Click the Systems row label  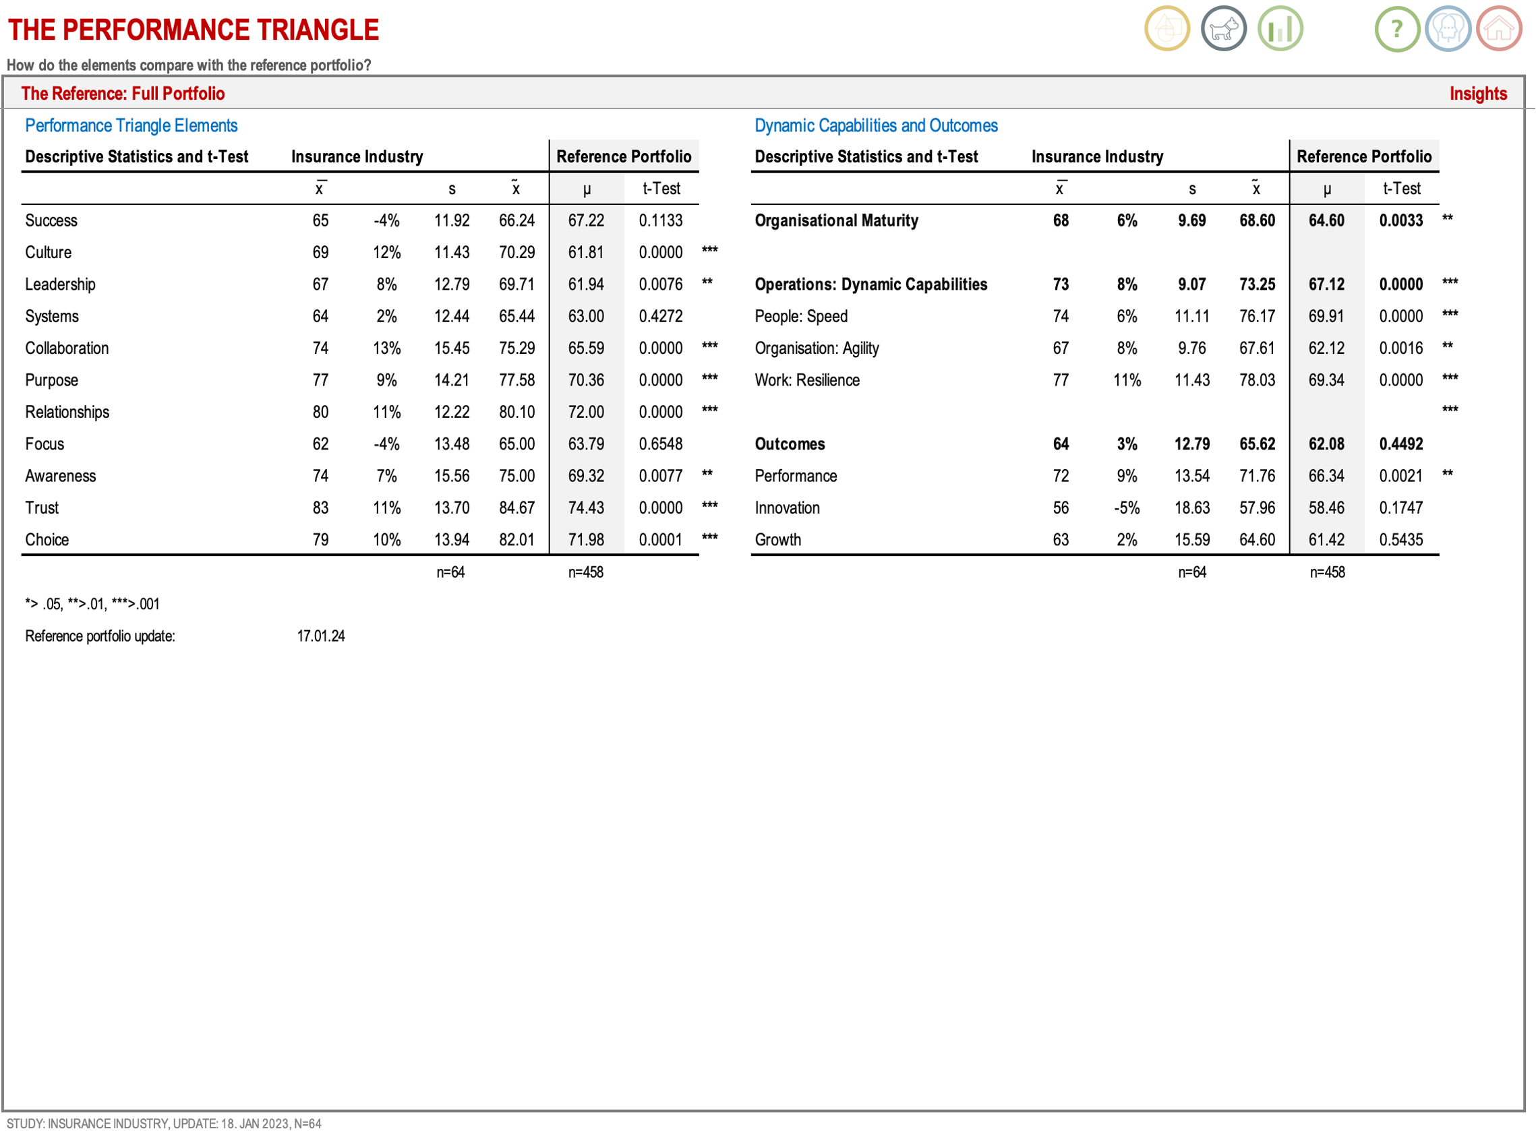coord(52,316)
